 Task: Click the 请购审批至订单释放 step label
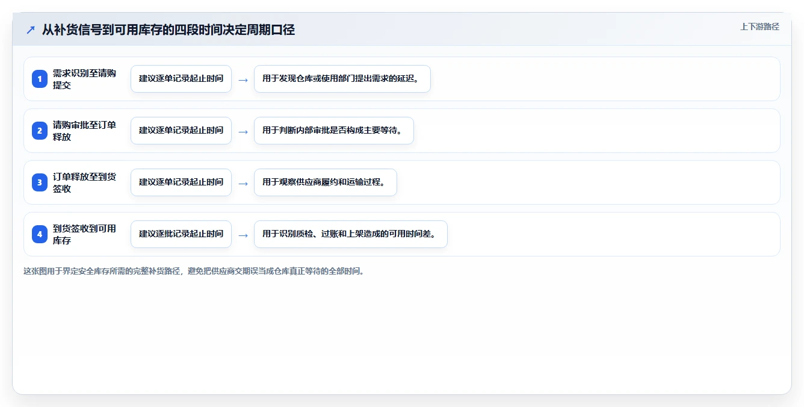[x=84, y=131]
